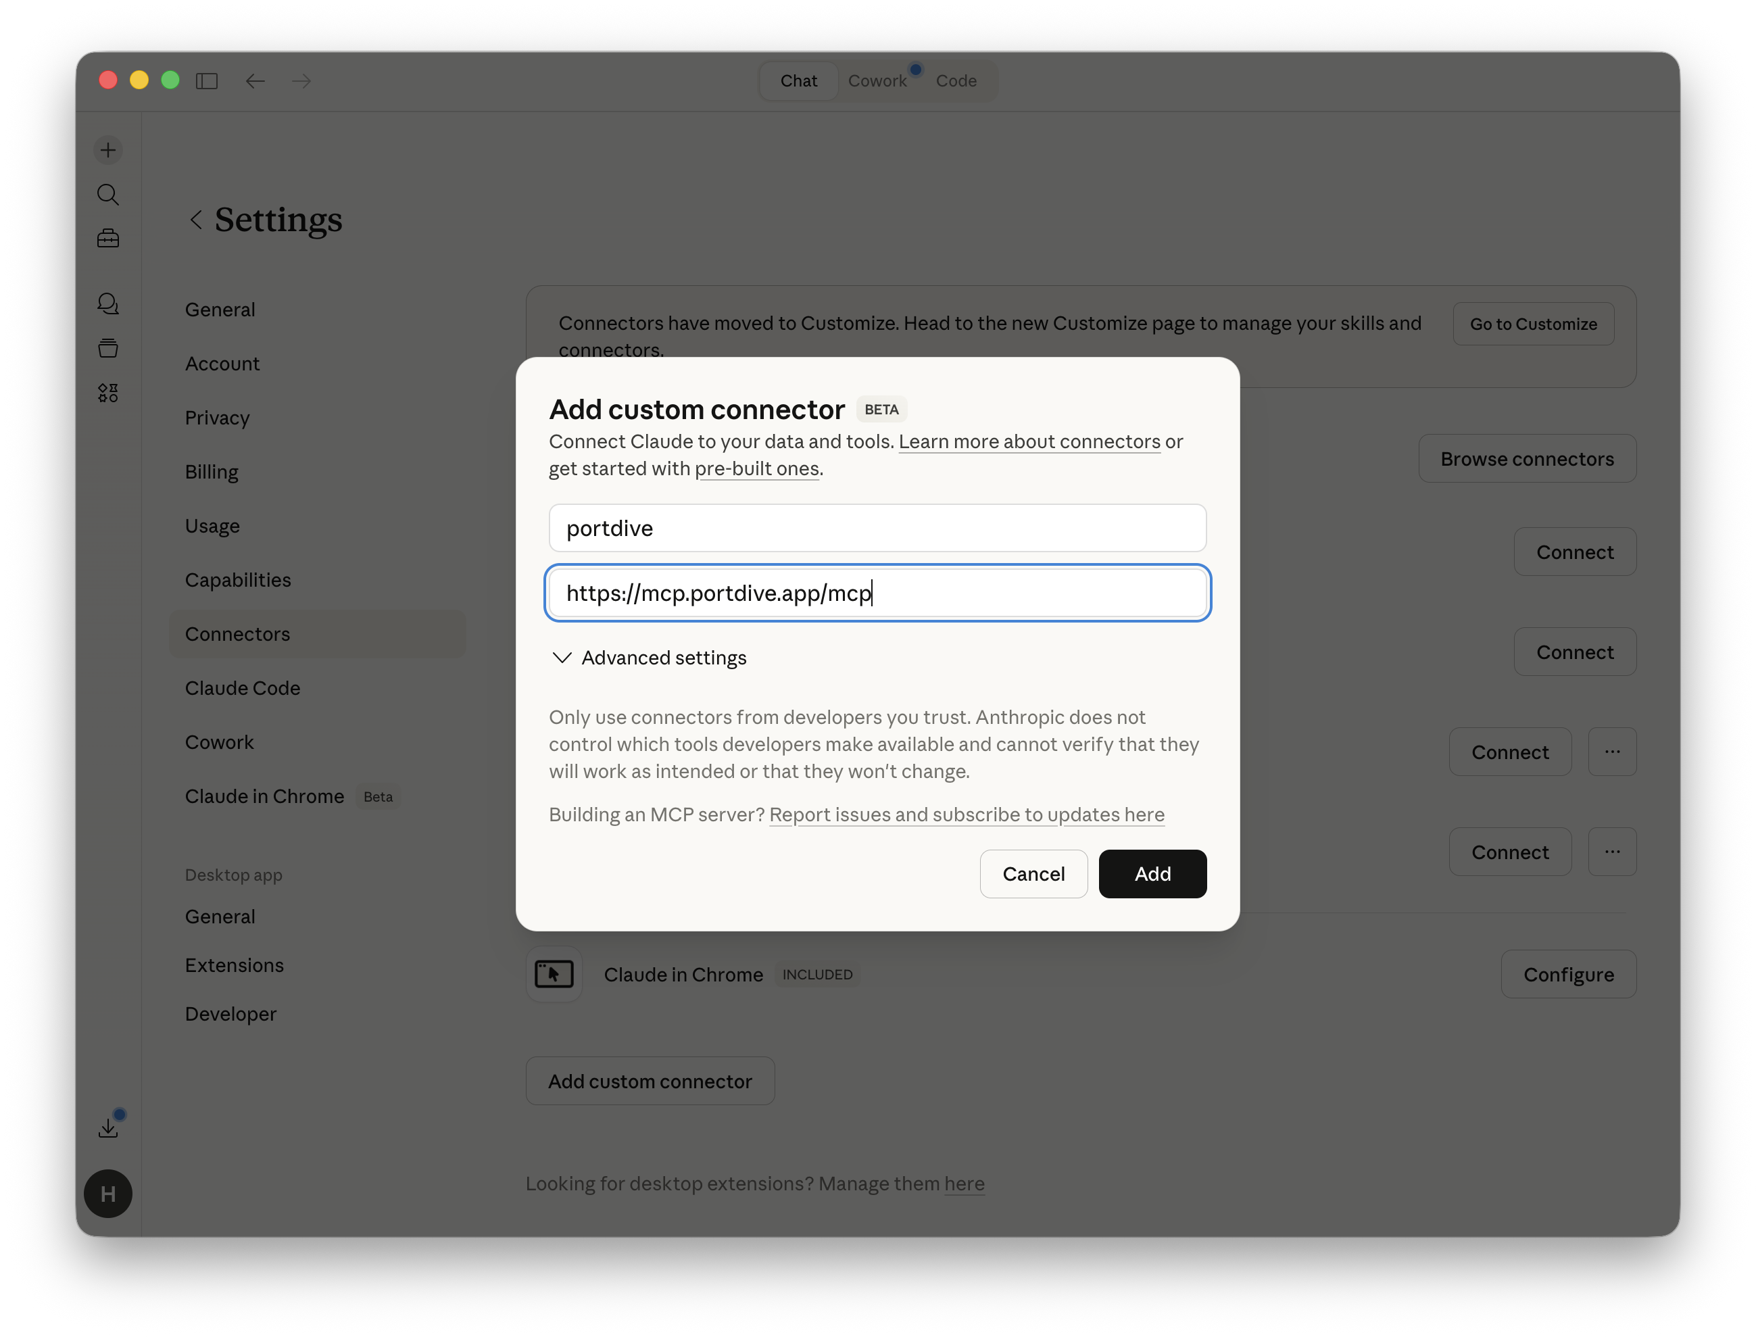
Task: Click the second Connect button
Action: tap(1575, 652)
